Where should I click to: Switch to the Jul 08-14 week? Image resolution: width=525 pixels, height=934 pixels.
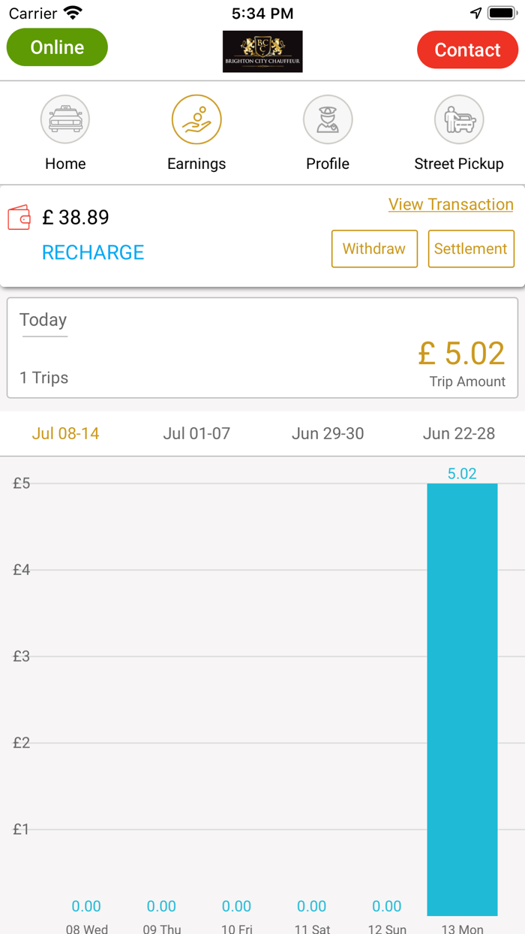[65, 433]
